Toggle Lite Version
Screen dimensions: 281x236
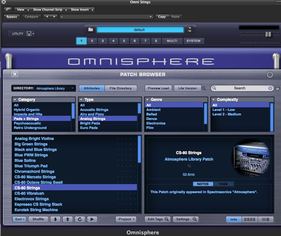click(187, 88)
